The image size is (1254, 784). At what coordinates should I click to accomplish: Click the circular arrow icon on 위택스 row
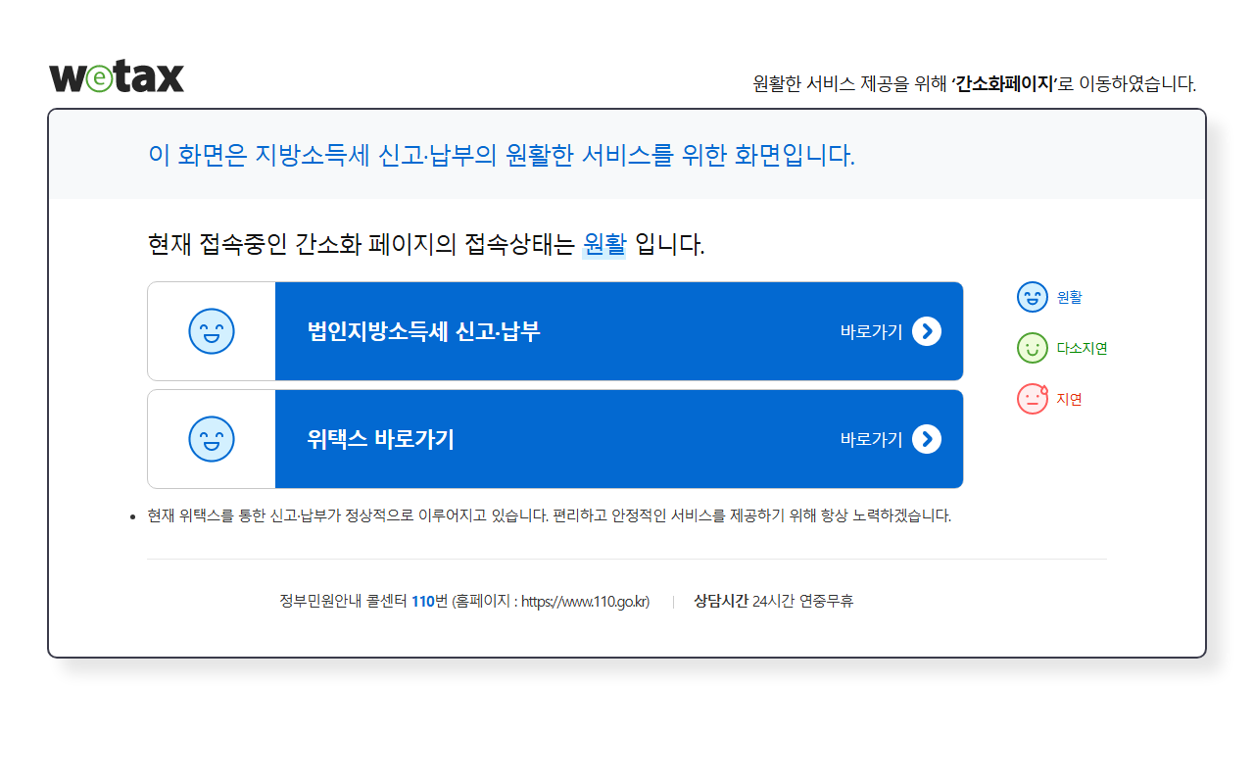click(927, 439)
